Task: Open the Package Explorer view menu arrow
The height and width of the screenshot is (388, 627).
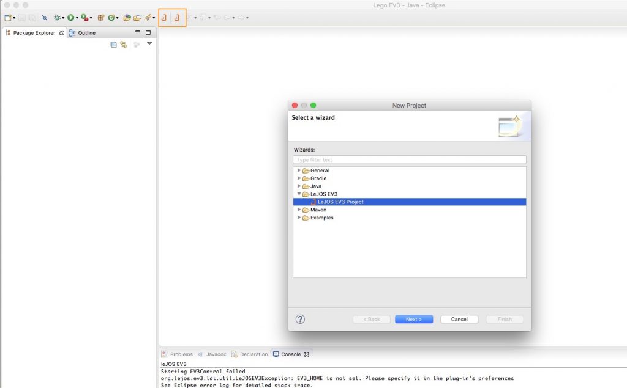Action: click(149, 44)
